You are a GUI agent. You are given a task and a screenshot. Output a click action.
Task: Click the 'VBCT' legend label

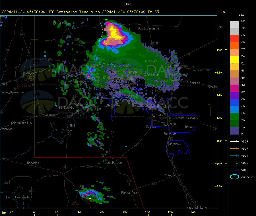pyautogui.click(x=245, y=156)
